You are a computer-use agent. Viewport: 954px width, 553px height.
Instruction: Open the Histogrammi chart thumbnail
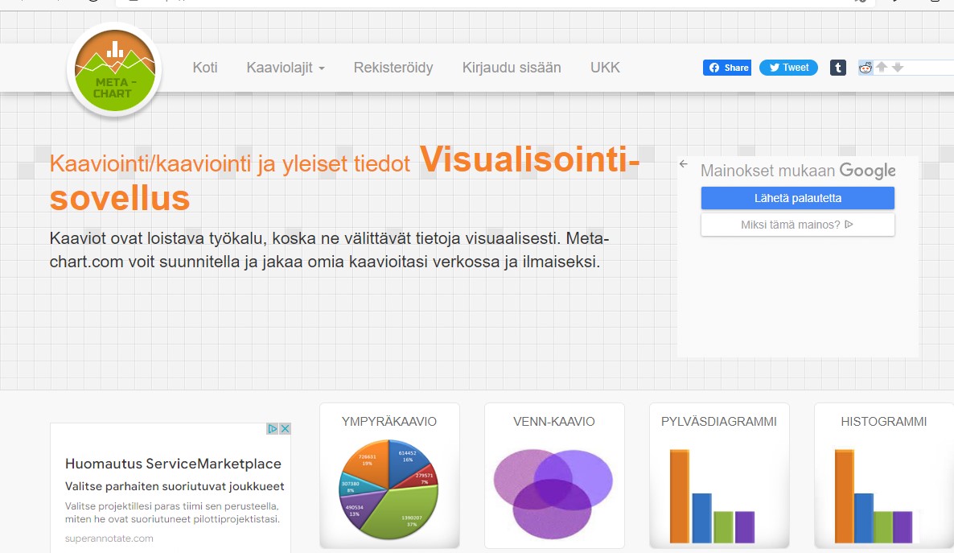[x=884, y=475]
